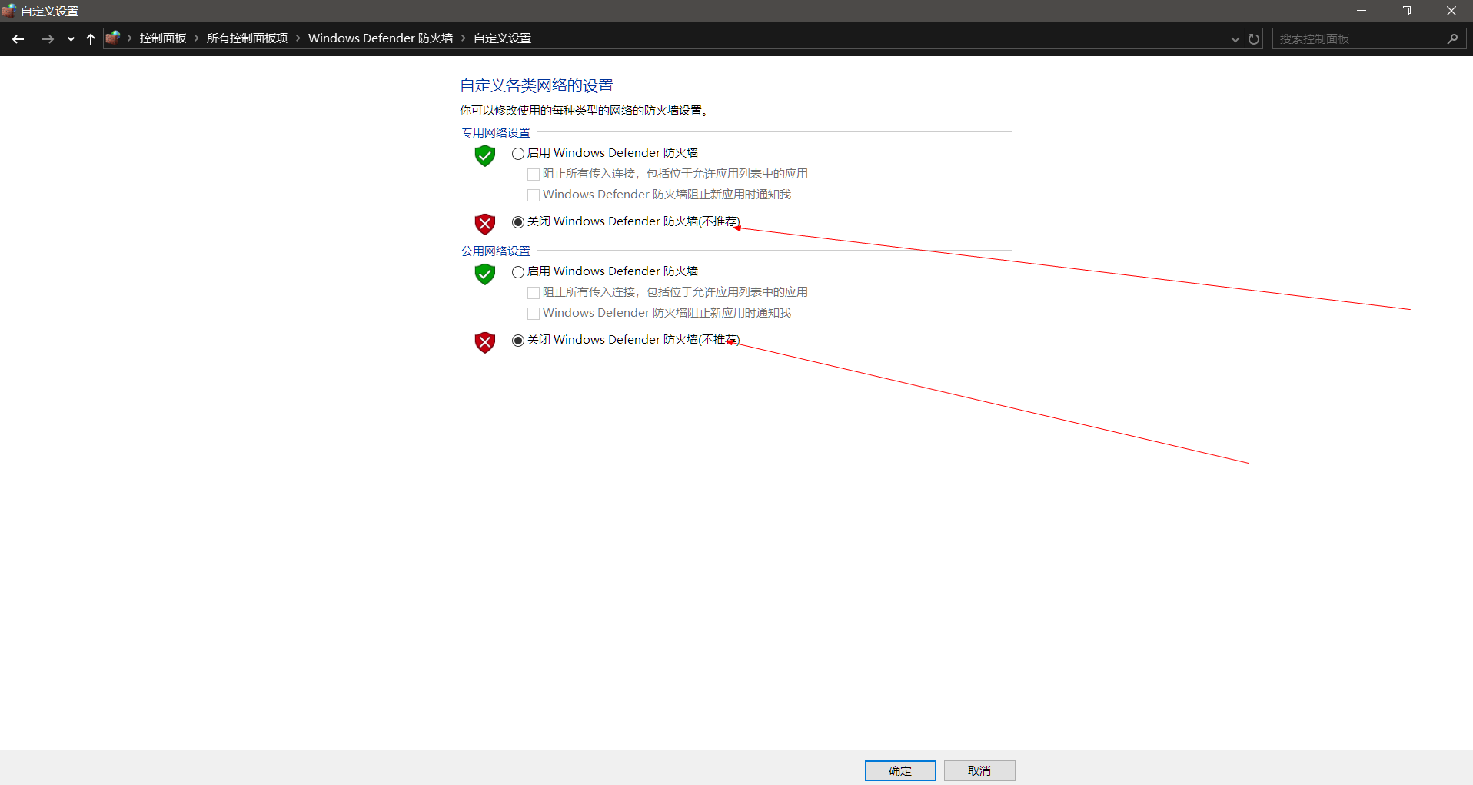This screenshot has width=1473, height=785.
Task: Click the 自定义设置 breadcrumb
Action: coord(503,38)
